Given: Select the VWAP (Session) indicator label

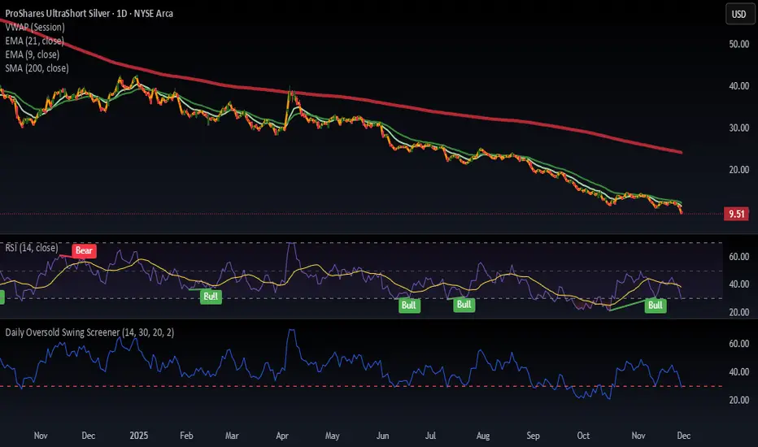Looking at the screenshot, I should point(38,28).
